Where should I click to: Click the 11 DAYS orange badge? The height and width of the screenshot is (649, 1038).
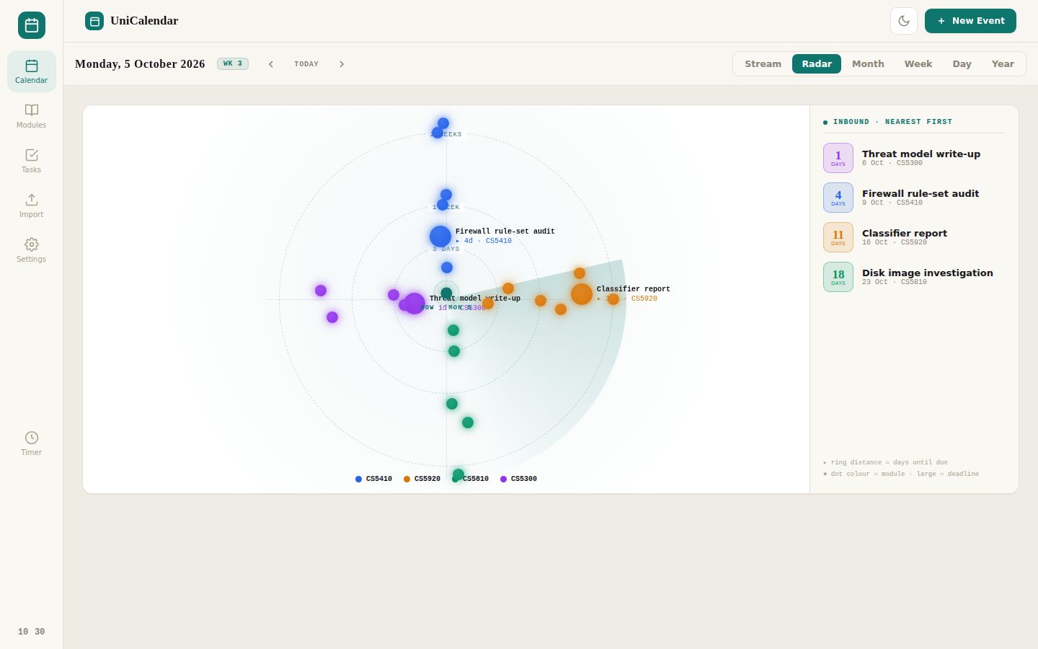pyautogui.click(x=838, y=237)
